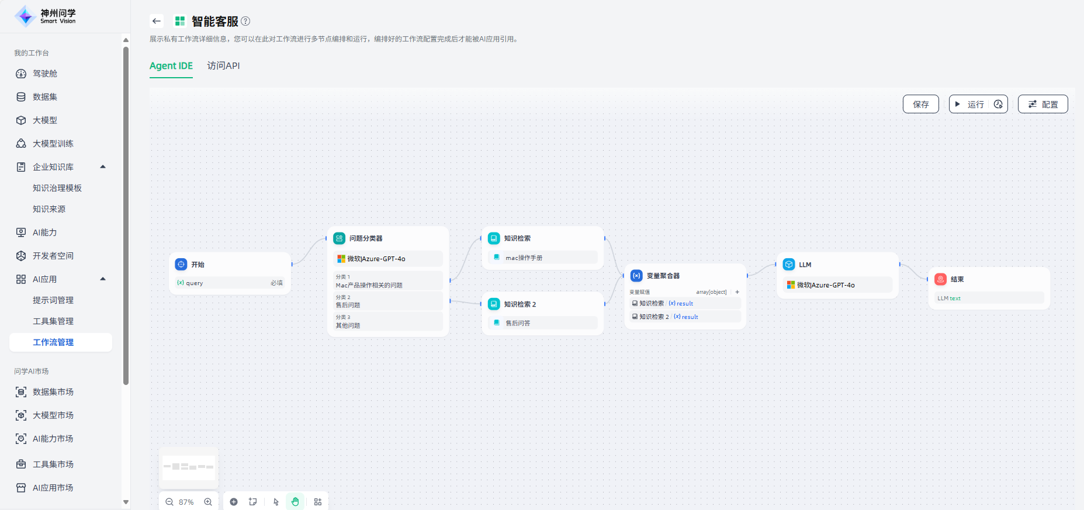Select the hand pan tool
1084x510 pixels.
click(295, 502)
